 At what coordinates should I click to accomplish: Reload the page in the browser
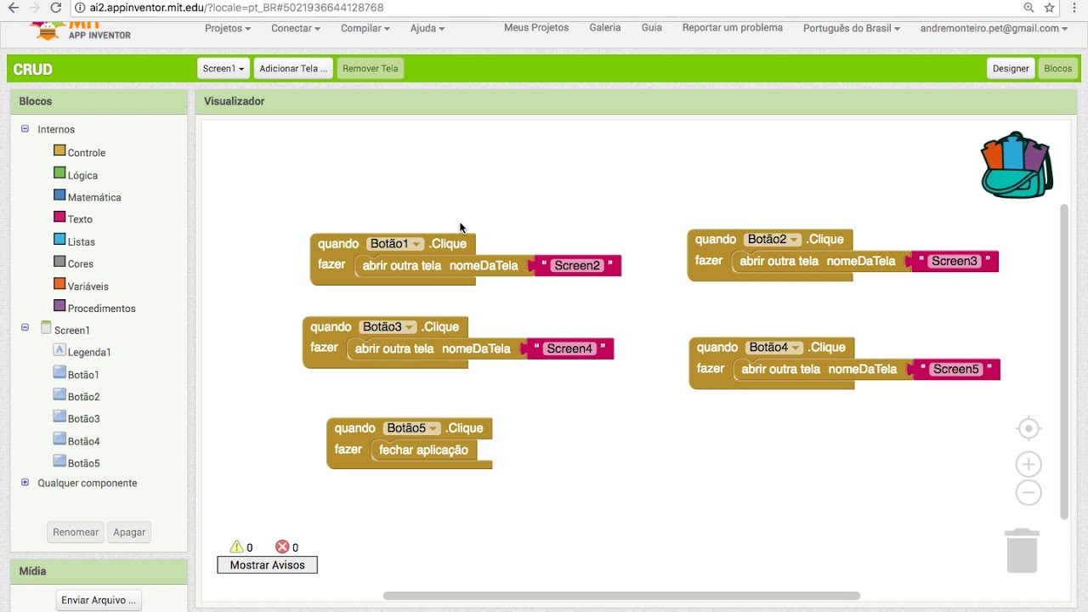pos(56,8)
